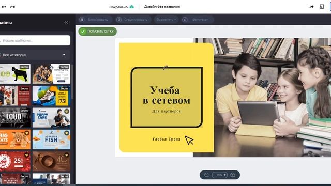
Task: Select the AQUARIUM FISH template thumbnail
Action: click(x=51, y=139)
